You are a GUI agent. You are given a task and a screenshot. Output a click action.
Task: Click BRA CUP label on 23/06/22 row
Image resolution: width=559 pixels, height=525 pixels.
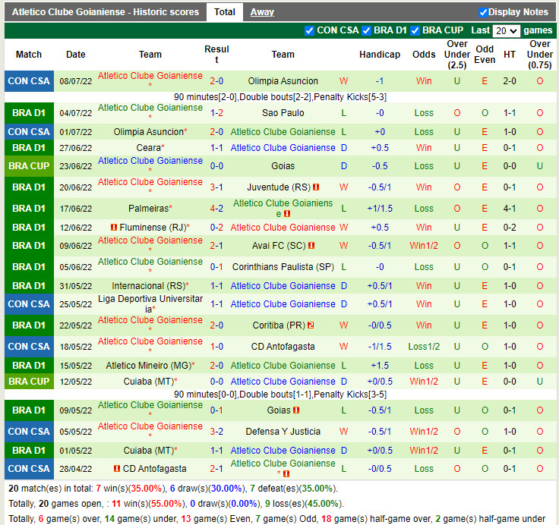29,166
